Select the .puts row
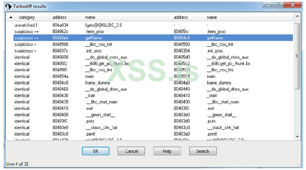This screenshot has height=170, width=306. point(153,121)
